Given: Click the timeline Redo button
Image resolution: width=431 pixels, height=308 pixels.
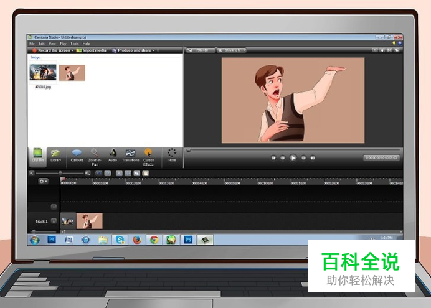Looking at the screenshot, I should pos(108,173).
